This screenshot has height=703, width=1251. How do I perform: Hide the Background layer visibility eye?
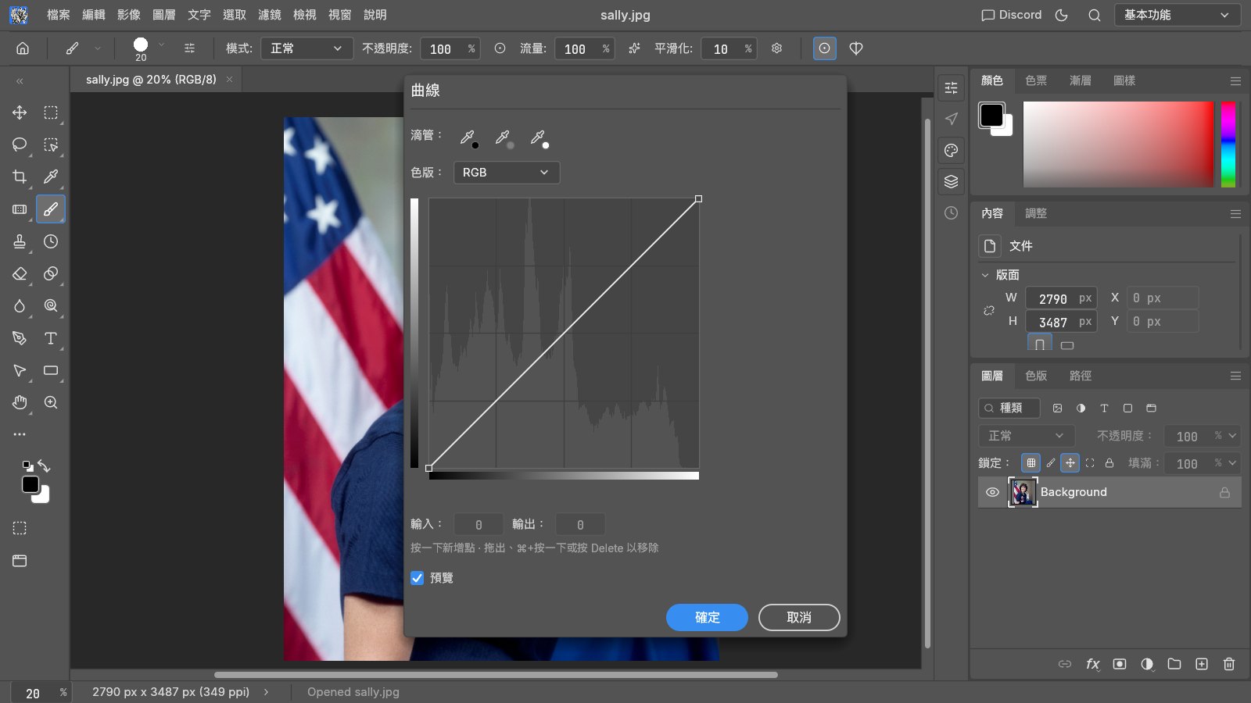coord(992,492)
